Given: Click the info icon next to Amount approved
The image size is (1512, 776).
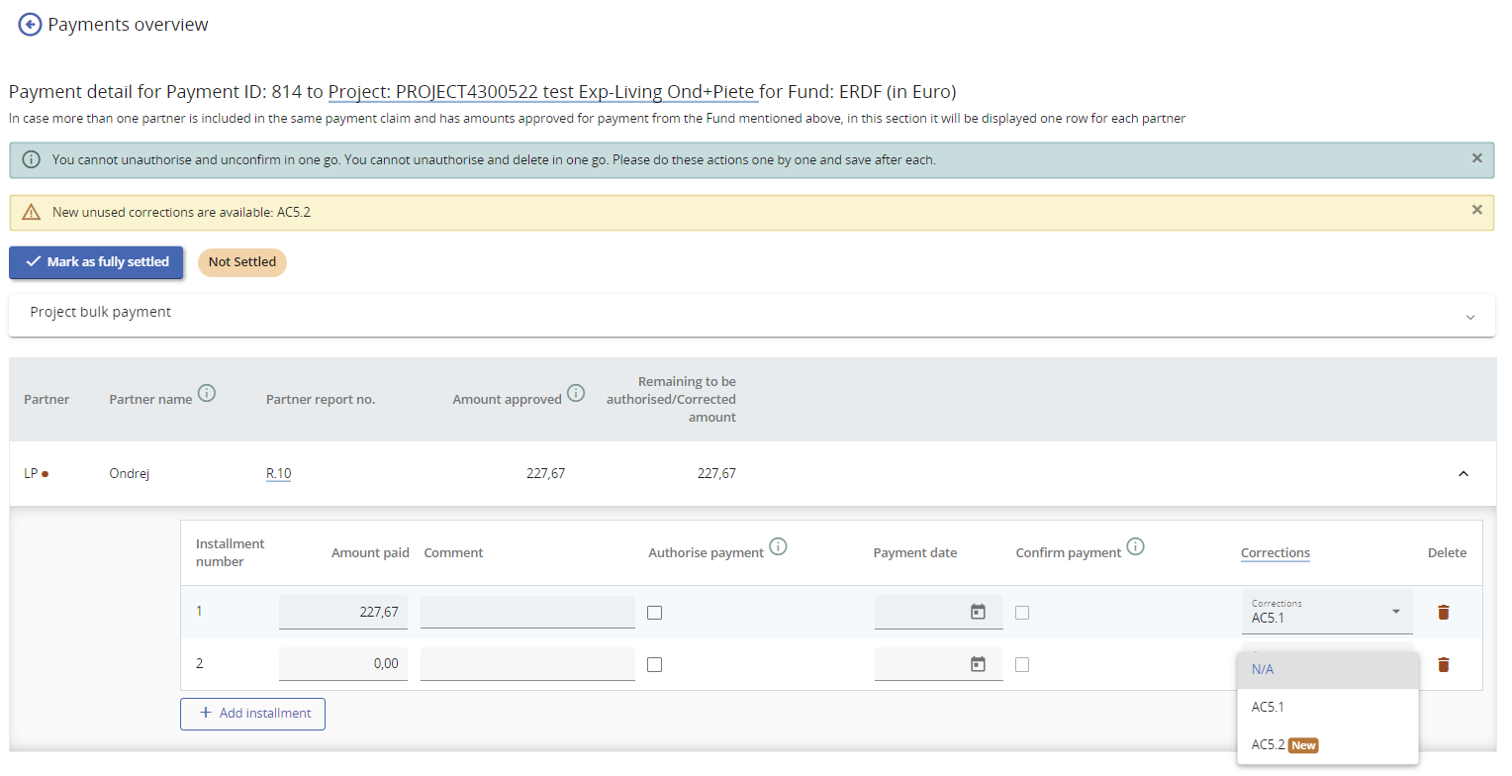Looking at the screenshot, I should click(x=576, y=393).
